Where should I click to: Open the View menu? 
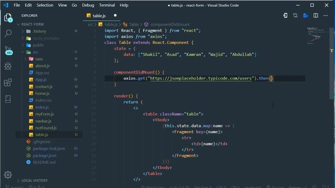point(62,5)
